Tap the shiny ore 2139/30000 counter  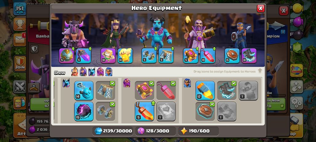[x=113, y=131]
